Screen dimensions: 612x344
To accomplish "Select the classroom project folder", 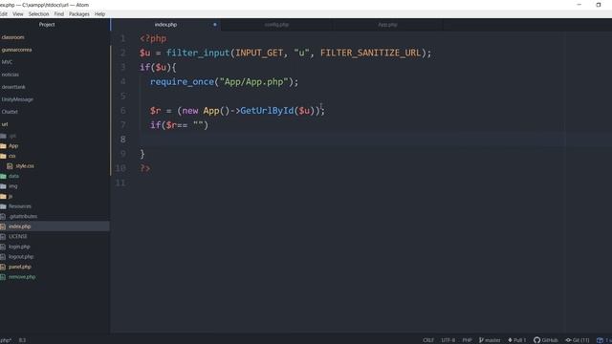I will pos(12,37).
